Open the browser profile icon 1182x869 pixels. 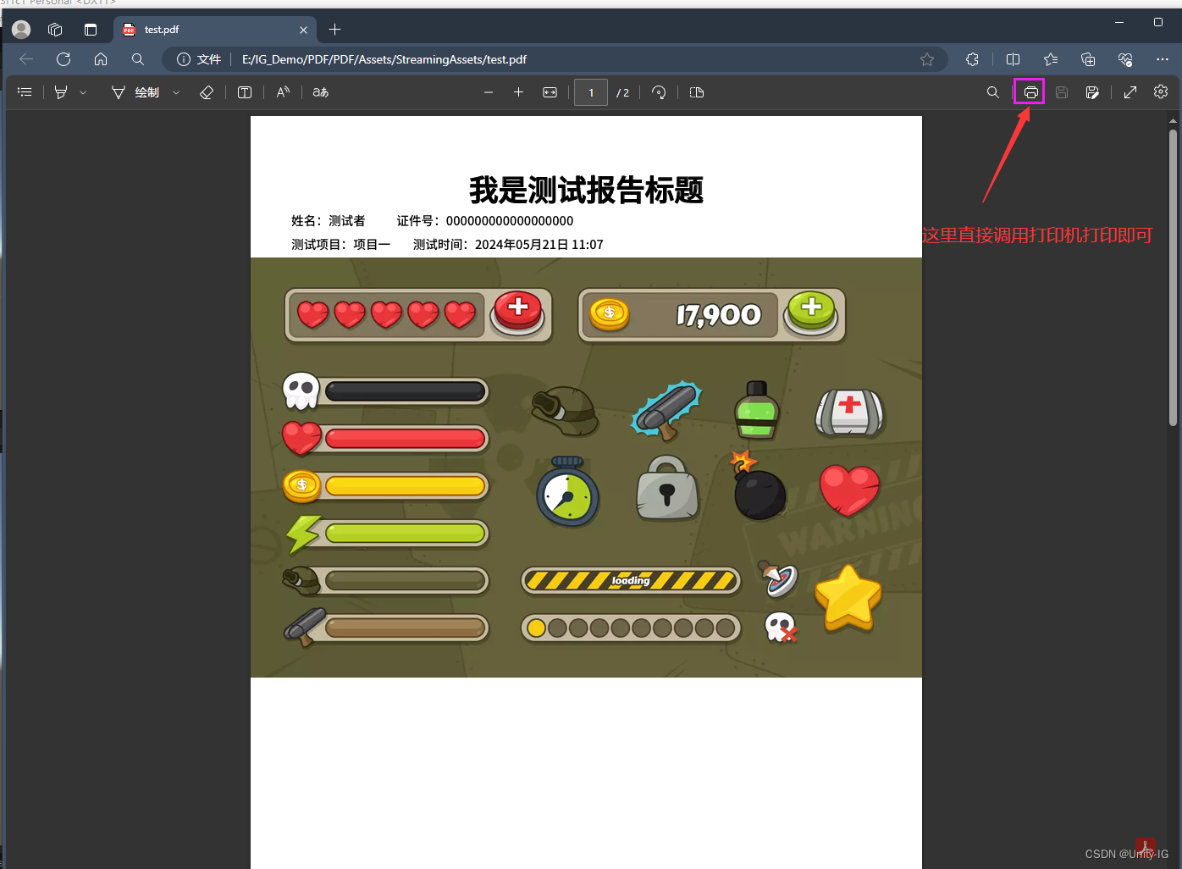22,30
